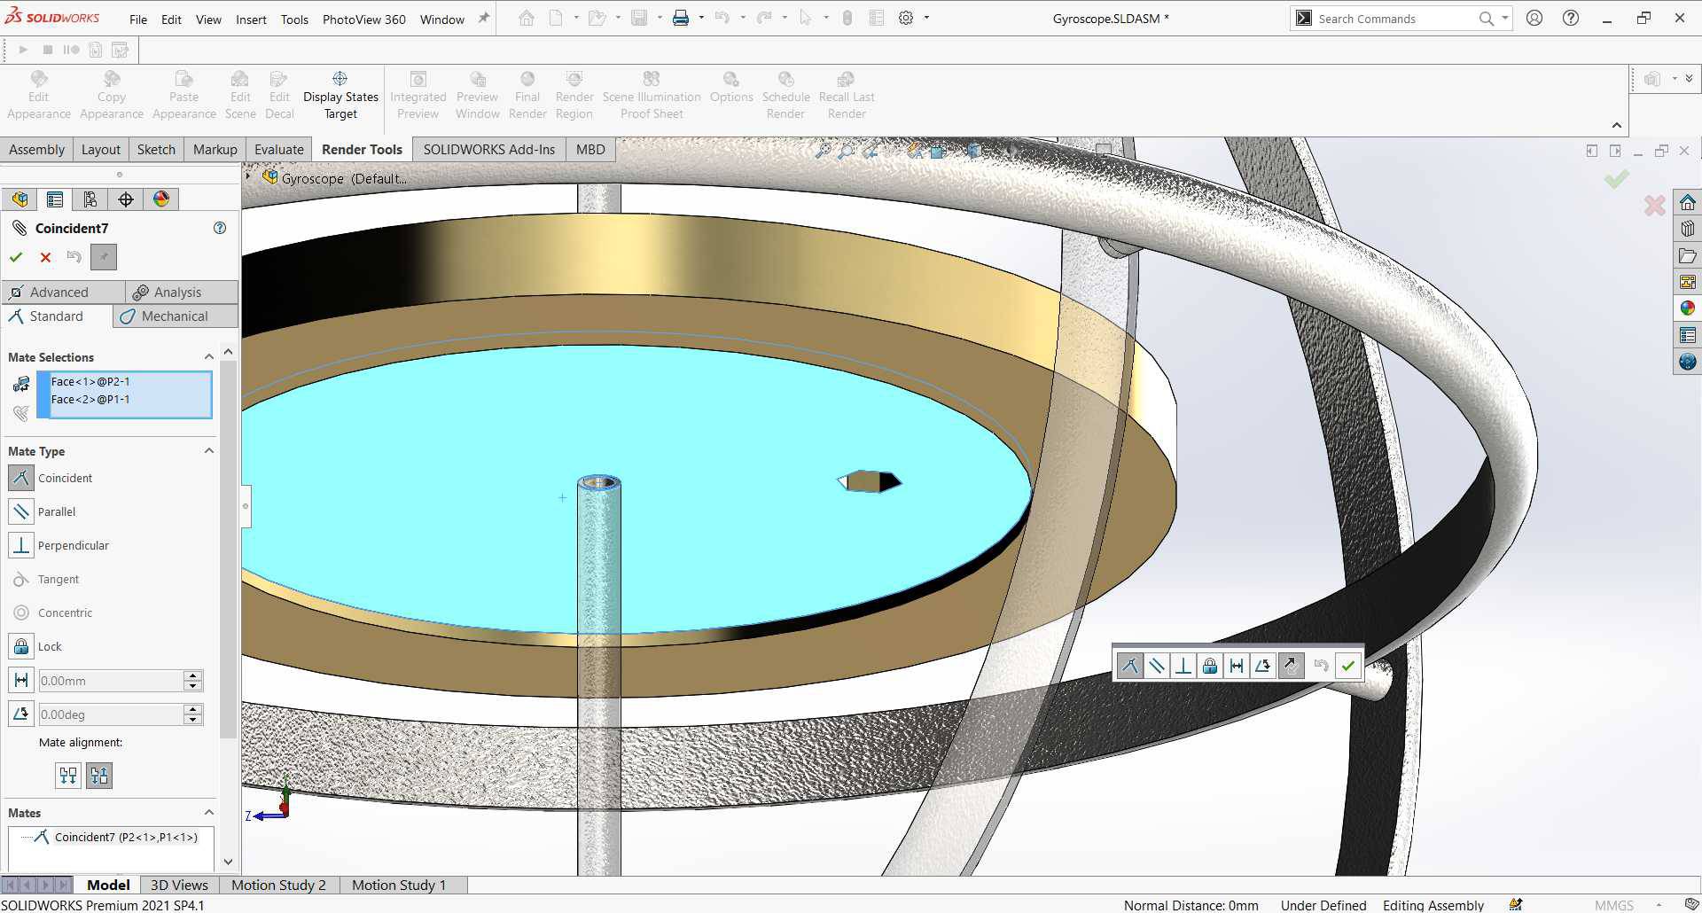This screenshot has width=1702, height=913.
Task: Toggle the keep visible pushpin button
Action: point(104,257)
